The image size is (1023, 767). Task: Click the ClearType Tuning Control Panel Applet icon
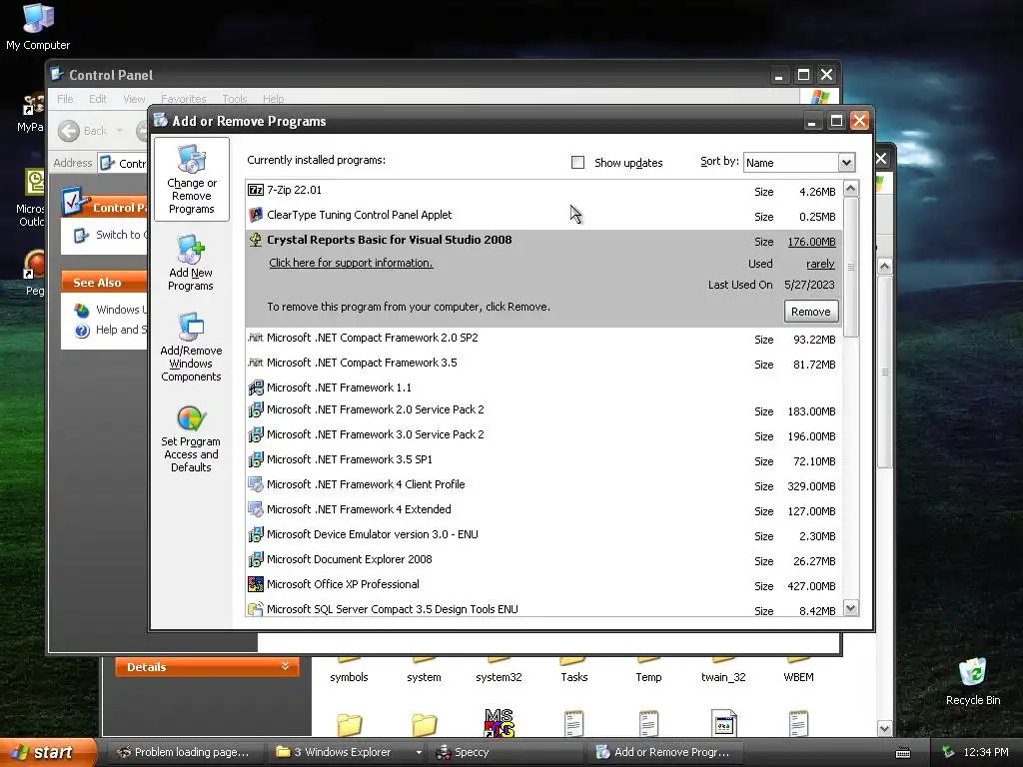(255, 215)
